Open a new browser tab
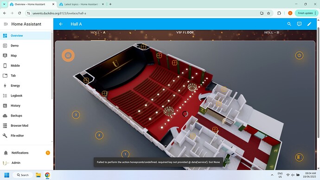The height and width of the screenshot is (180, 320). (x=110, y=4)
